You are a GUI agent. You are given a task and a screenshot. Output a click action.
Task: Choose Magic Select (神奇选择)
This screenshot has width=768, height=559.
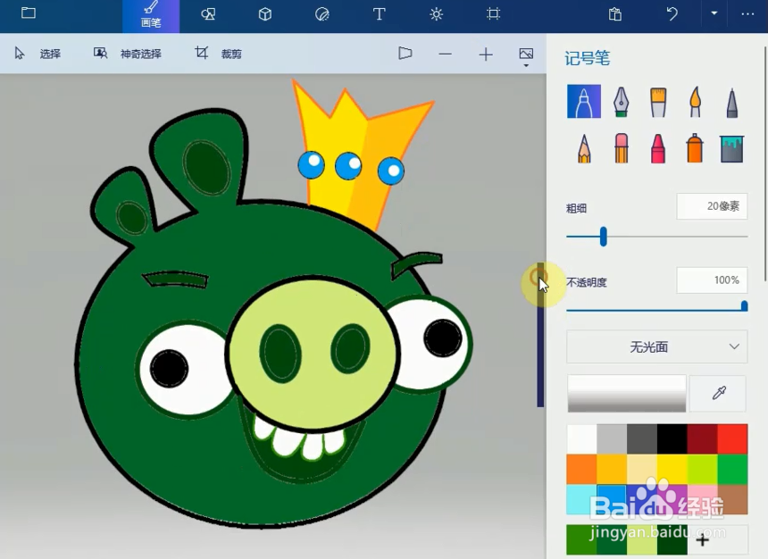coord(128,54)
